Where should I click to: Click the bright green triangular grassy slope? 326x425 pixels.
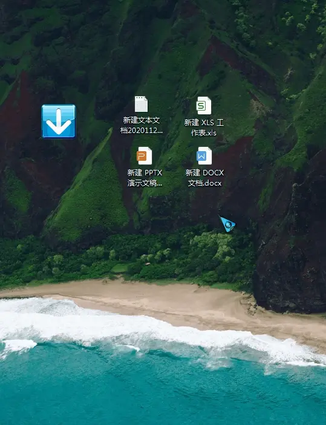91,195
